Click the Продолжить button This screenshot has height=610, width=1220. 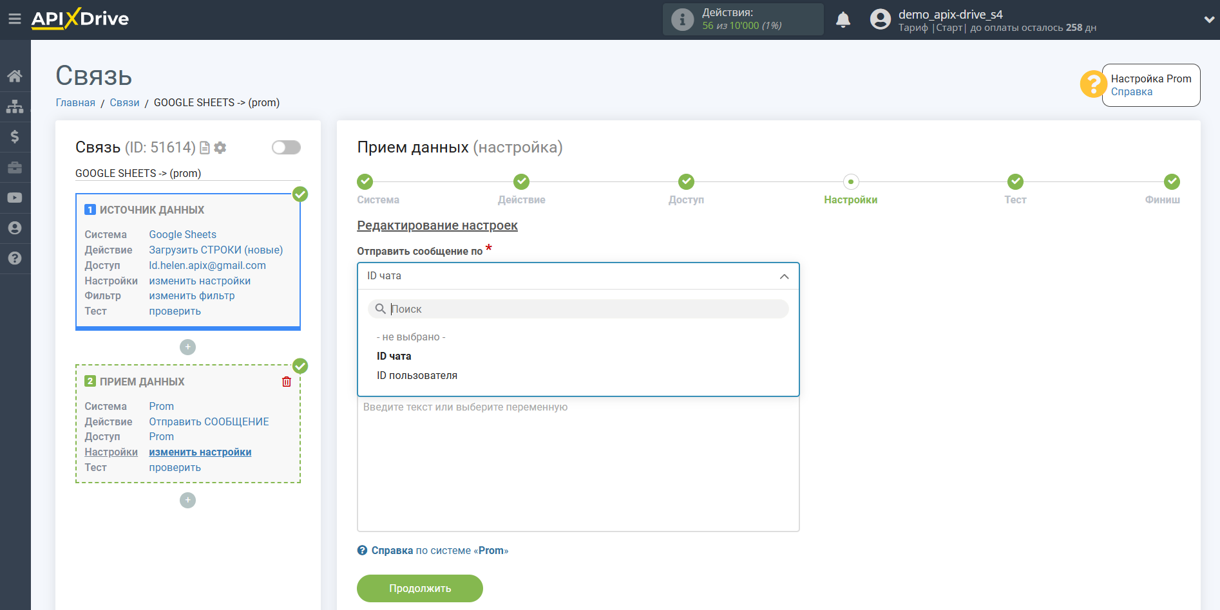[420, 588]
